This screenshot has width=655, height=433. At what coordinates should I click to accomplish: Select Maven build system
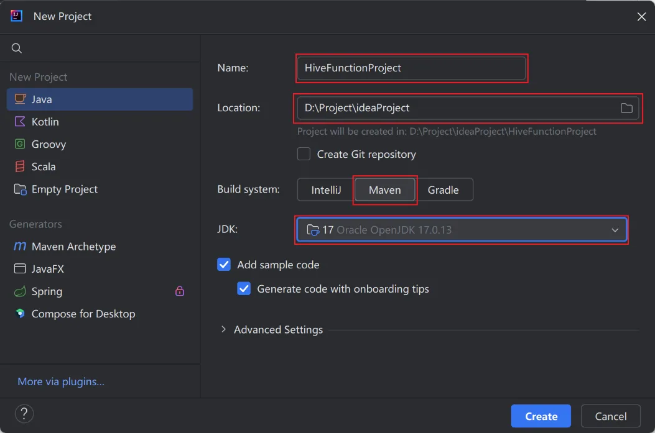[385, 190]
